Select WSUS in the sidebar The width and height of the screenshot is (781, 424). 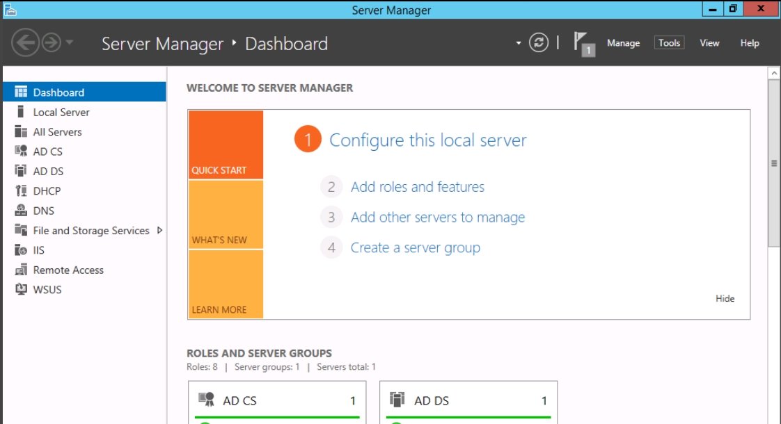pyautogui.click(x=84, y=290)
